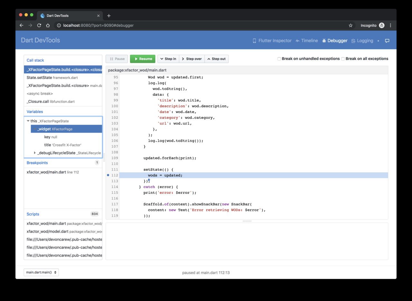The height and width of the screenshot is (301, 412).
Task: Select _XFactorPageState.build.<closure> main.dart frame
Action: [63, 86]
